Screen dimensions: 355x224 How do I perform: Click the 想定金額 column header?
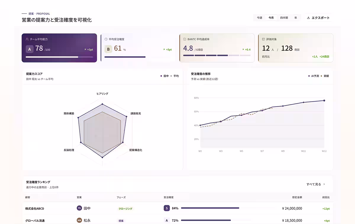[x=297, y=197]
